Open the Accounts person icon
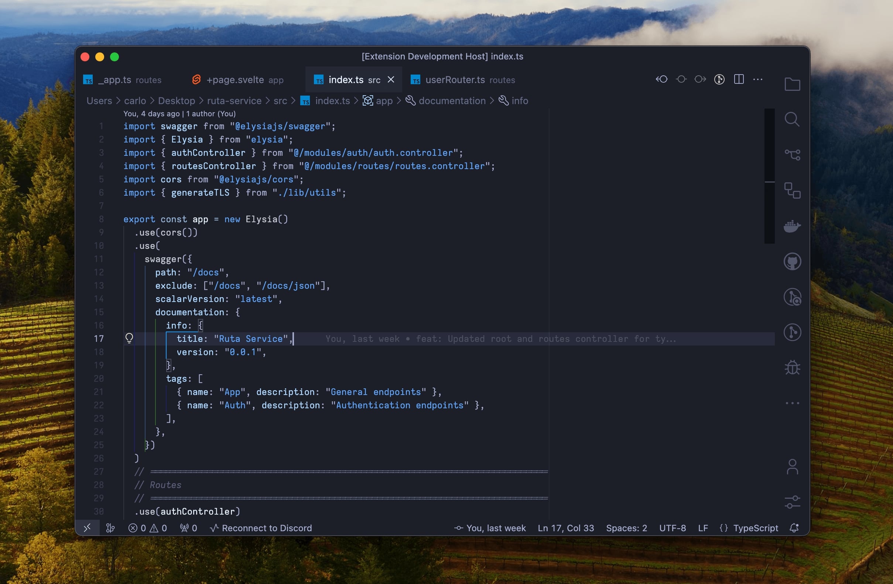The width and height of the screenshot is (893, 584). pos(792,467)
